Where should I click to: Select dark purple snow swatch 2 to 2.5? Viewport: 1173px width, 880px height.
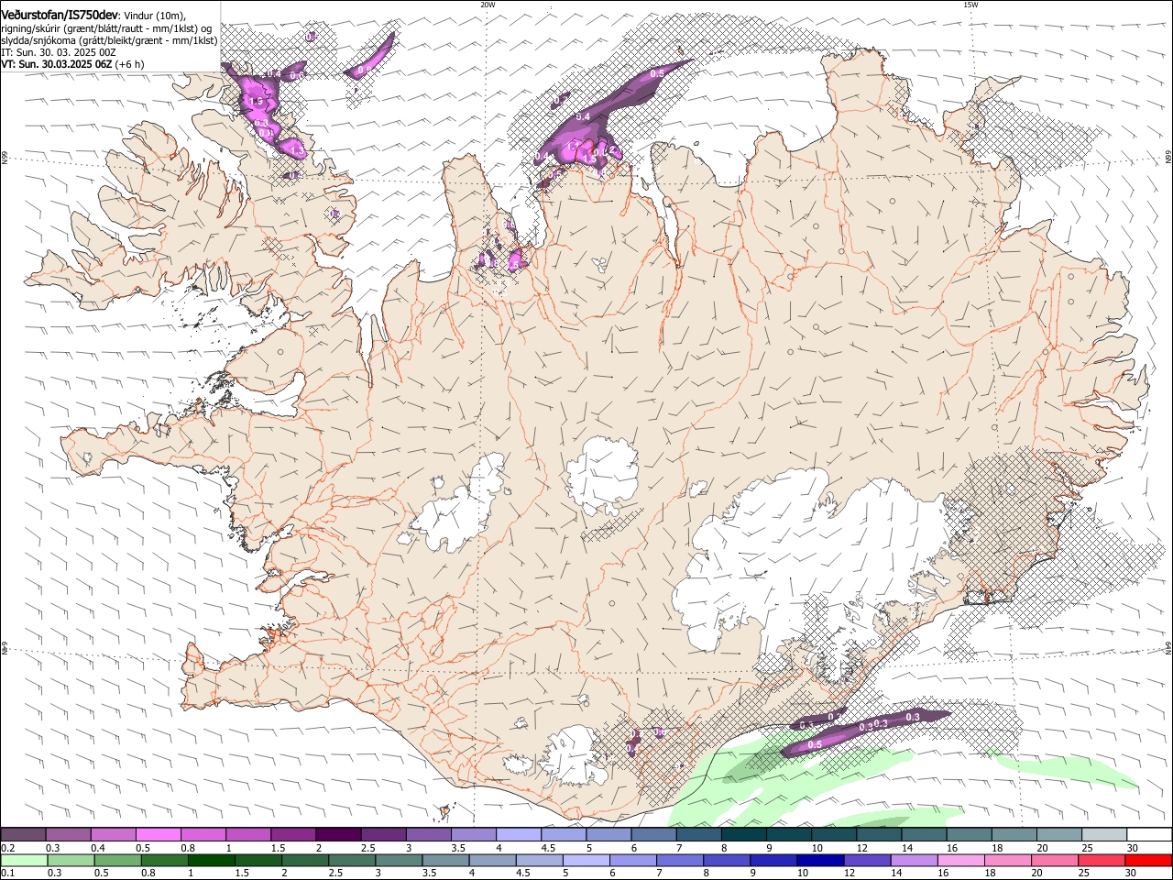tap(339, 834)
